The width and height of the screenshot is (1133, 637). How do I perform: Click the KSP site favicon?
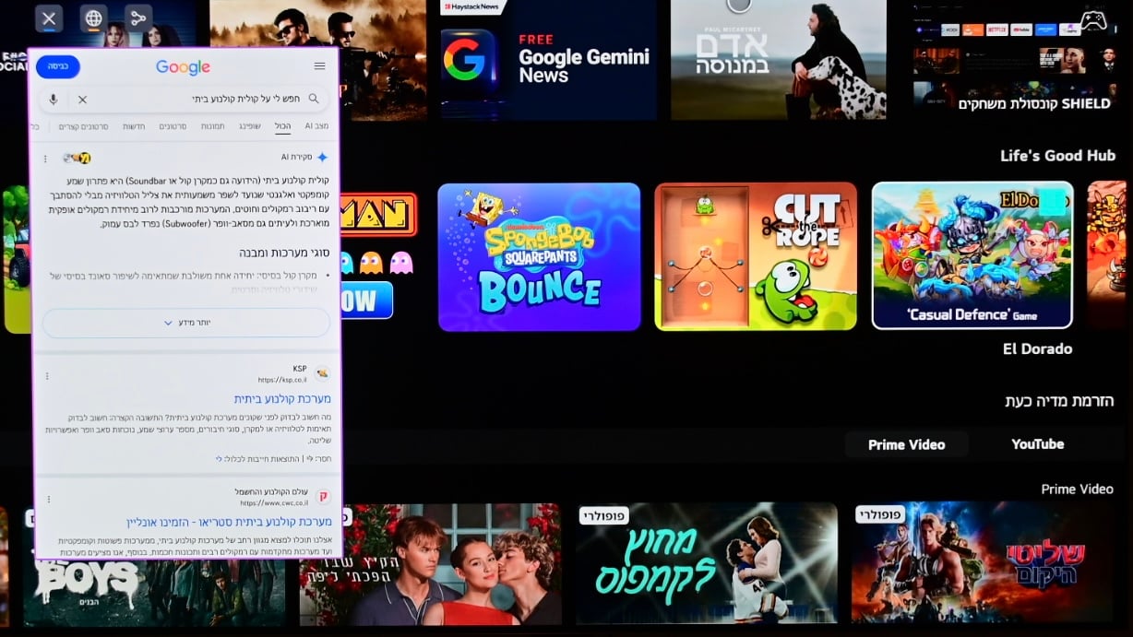[x=322, y=373]
